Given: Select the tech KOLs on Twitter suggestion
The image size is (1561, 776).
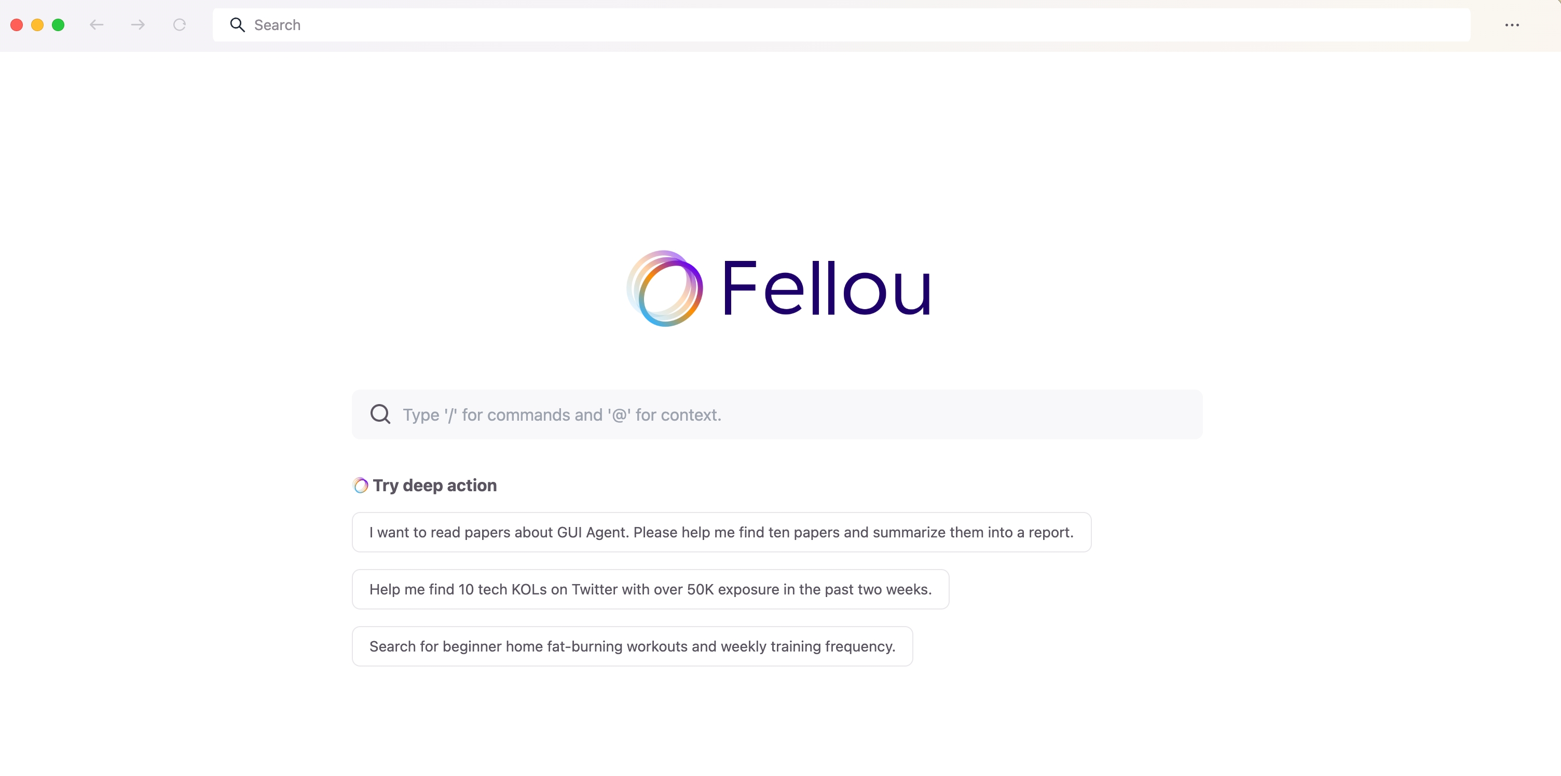Looking at the screenshot, I should pos(651,589).
